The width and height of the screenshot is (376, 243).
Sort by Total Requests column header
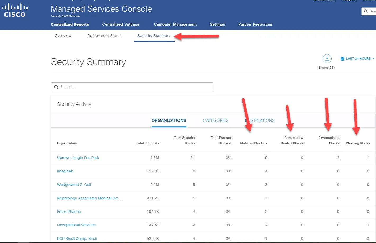point(148,143)
